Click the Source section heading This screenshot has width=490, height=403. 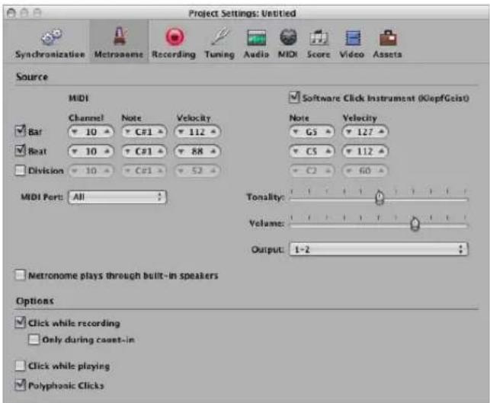point(32,77)
